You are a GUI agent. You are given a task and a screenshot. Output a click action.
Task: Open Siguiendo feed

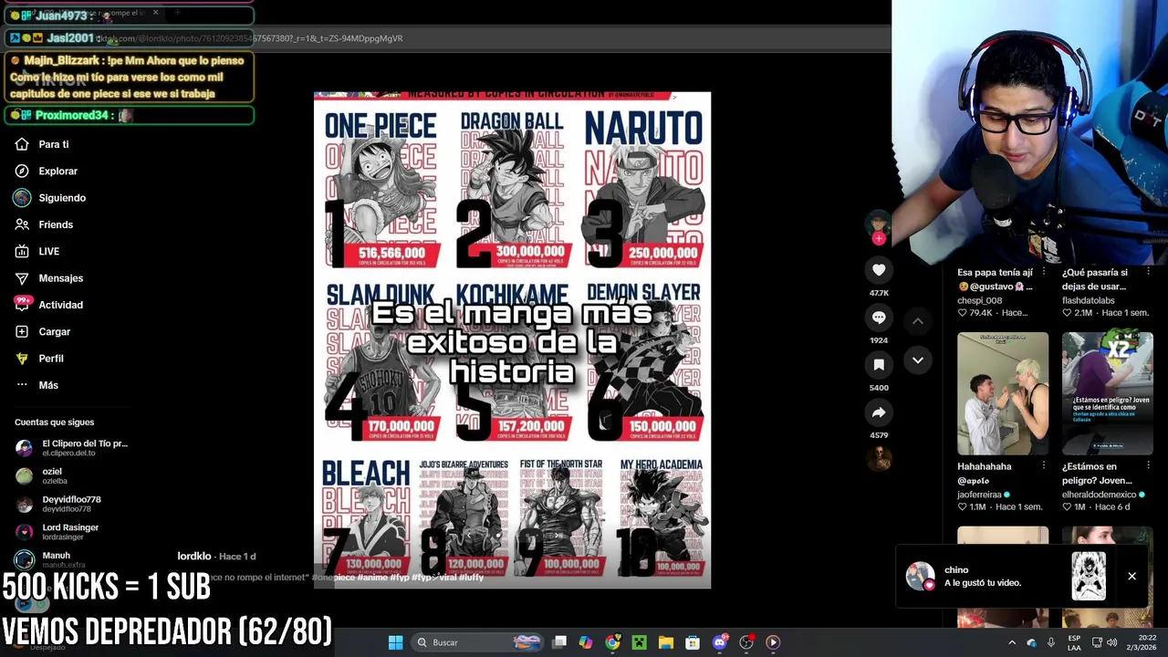[50, 198]
